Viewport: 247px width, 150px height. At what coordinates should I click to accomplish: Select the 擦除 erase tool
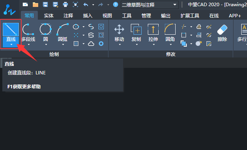222,33
